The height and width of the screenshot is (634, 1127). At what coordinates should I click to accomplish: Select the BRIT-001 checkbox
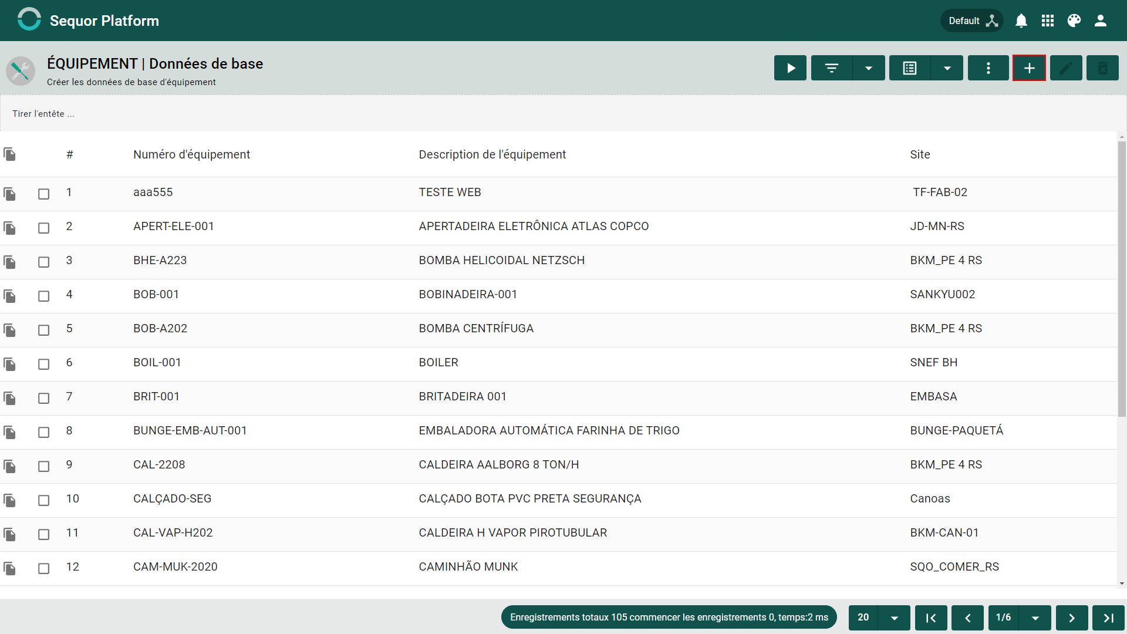pos(44,398)
